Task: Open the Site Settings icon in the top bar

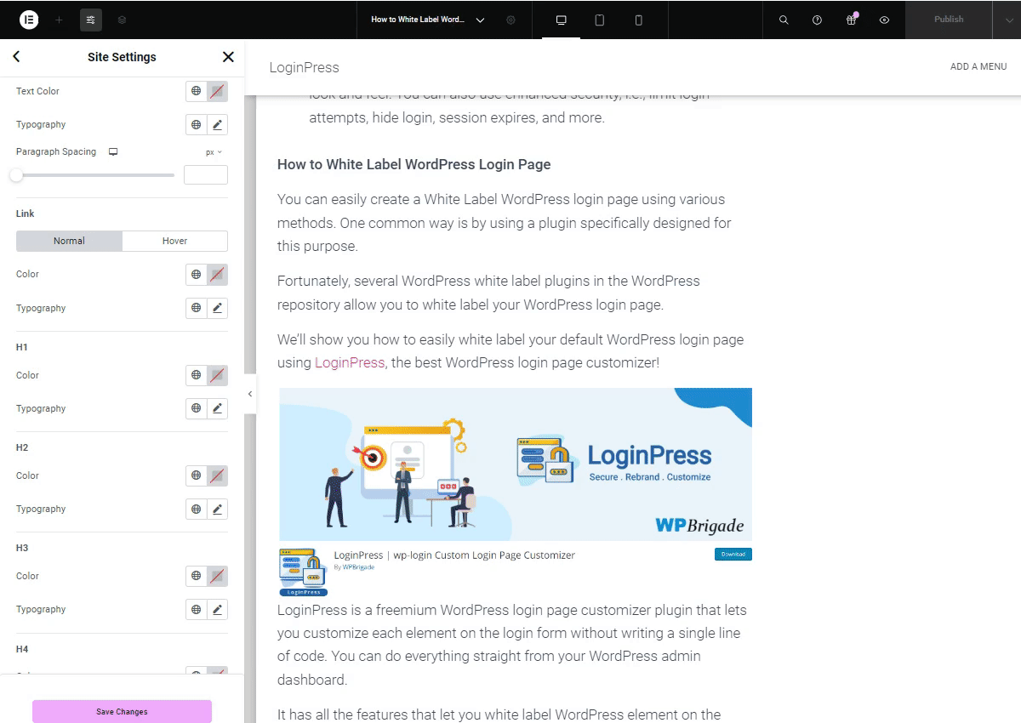Action: pos(91,20)
